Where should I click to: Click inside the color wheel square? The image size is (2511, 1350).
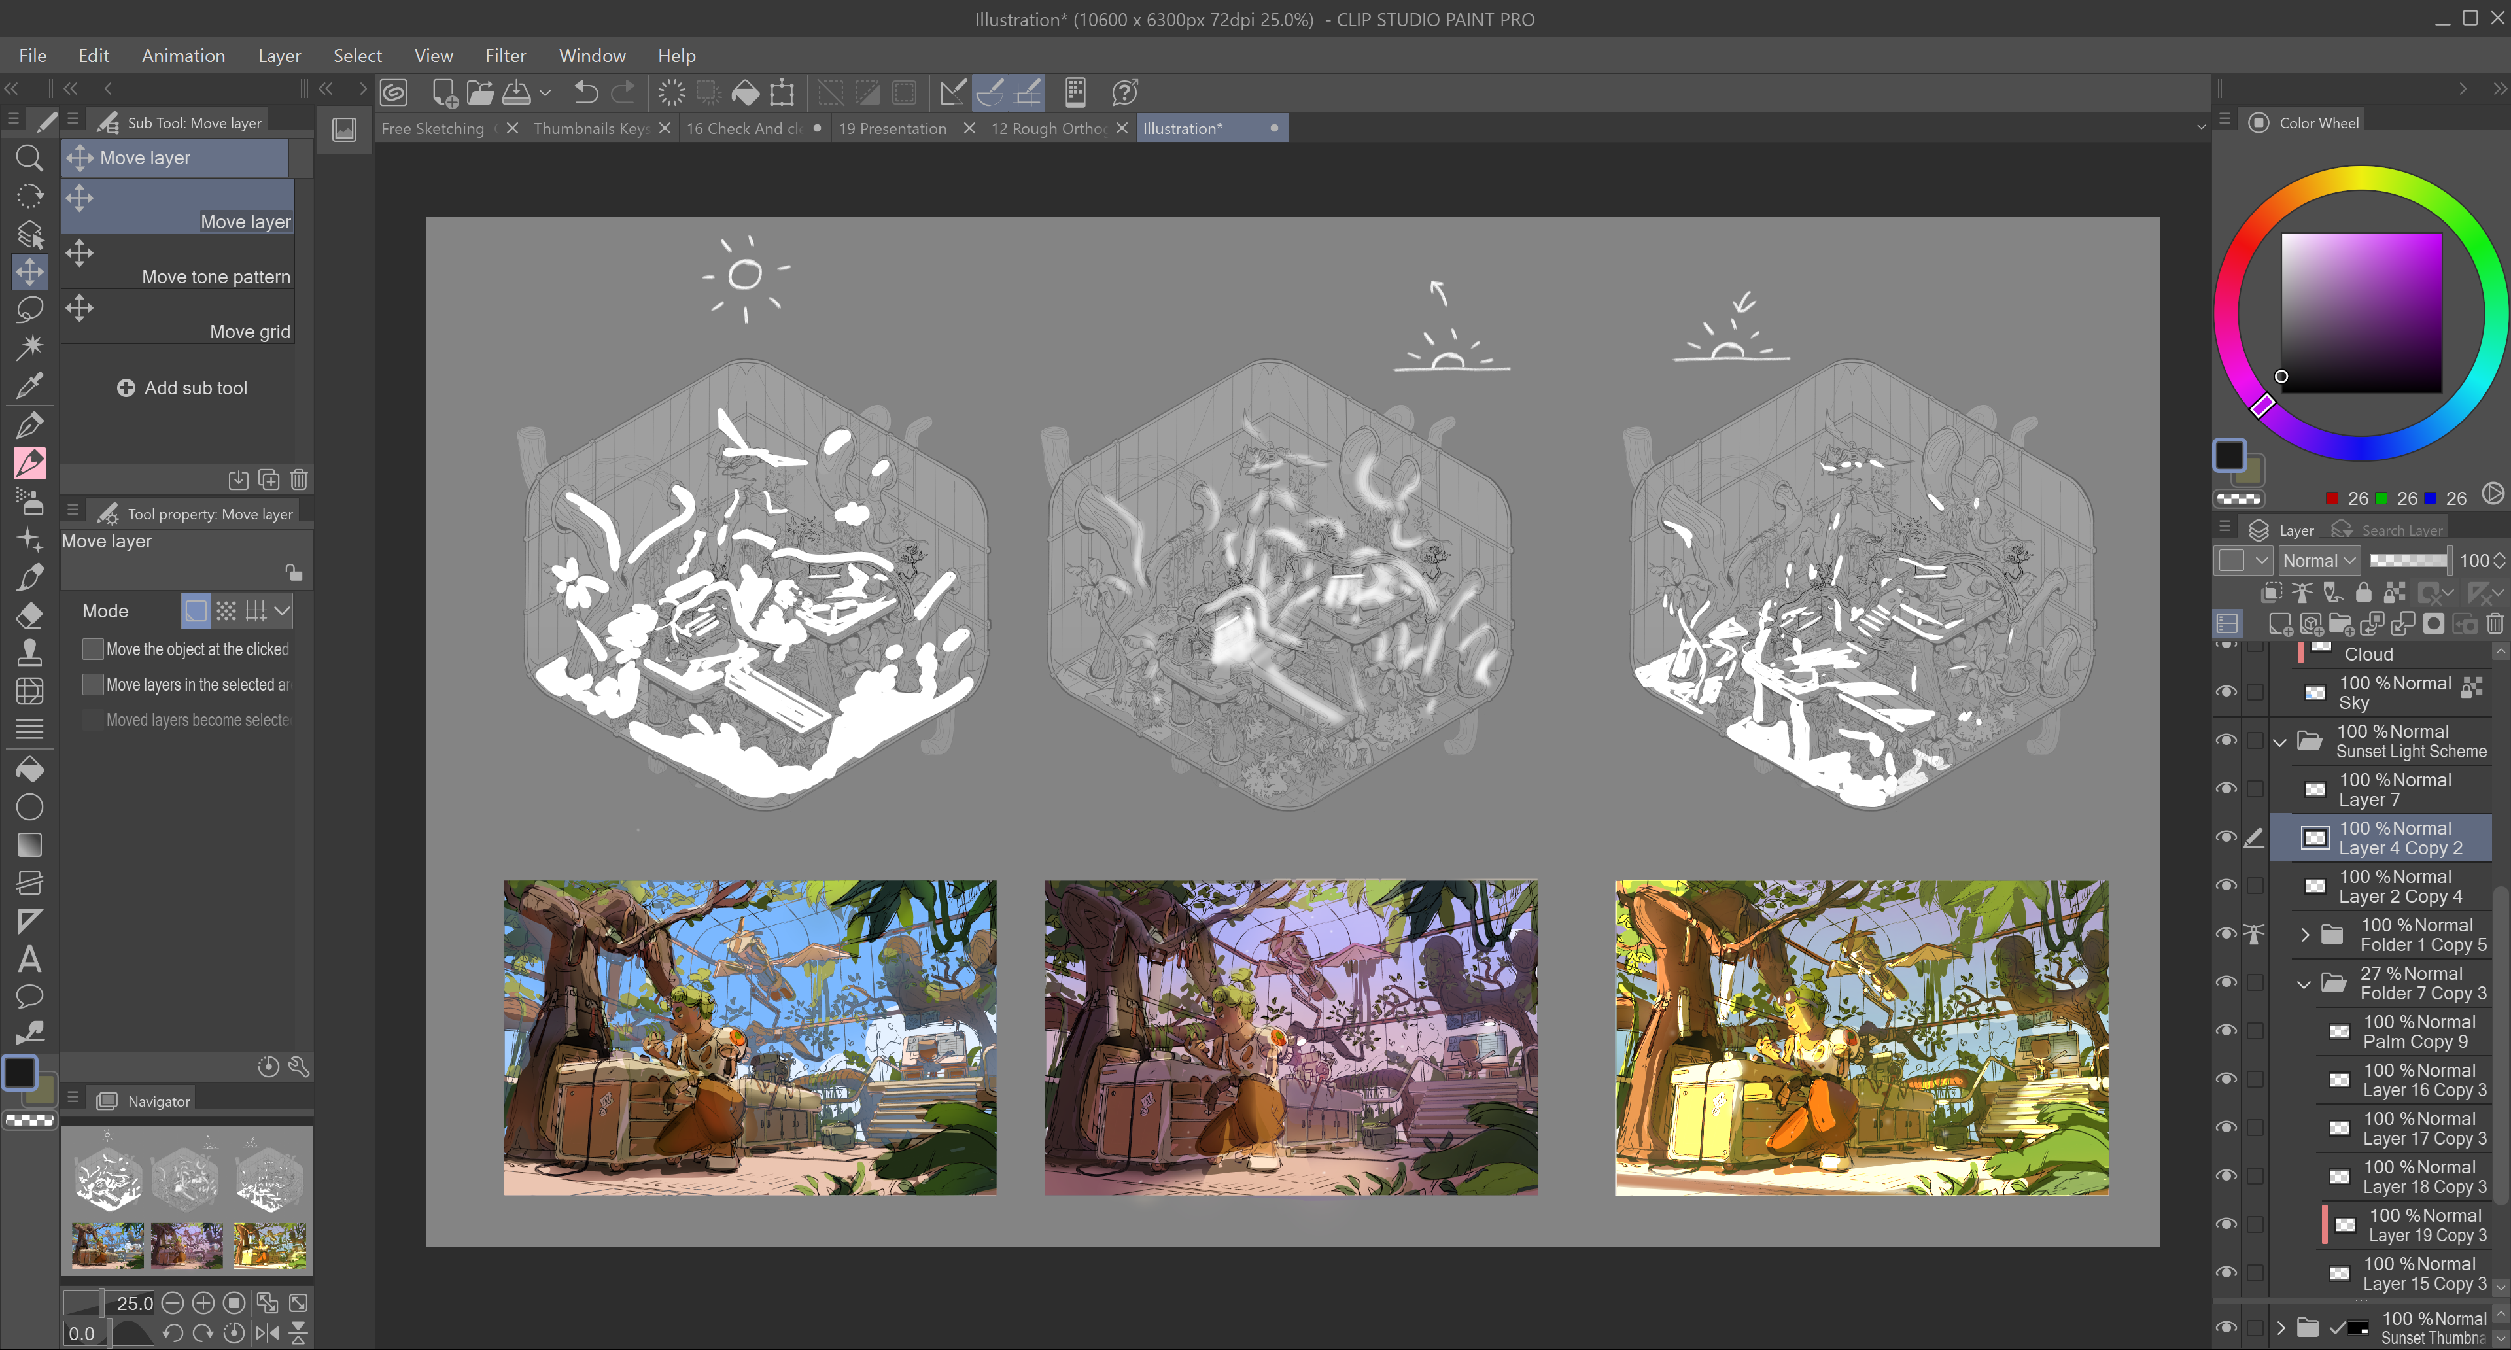pyautogui.click(x=2361, y=313)
